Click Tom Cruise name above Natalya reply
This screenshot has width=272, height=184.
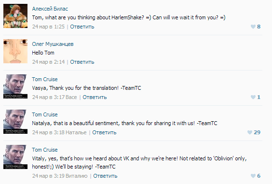point(45,114)
